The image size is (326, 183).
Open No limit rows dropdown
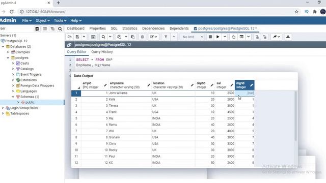(x=193, y=37)
